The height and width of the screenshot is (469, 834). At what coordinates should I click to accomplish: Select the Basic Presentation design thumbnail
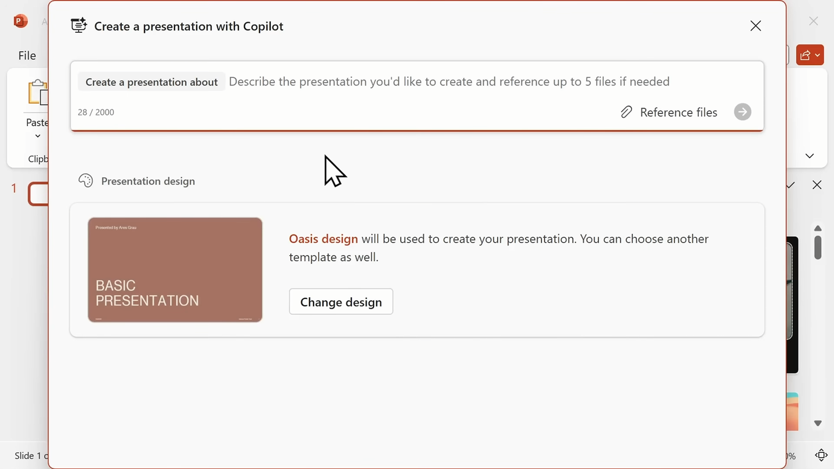pos(175,270)
